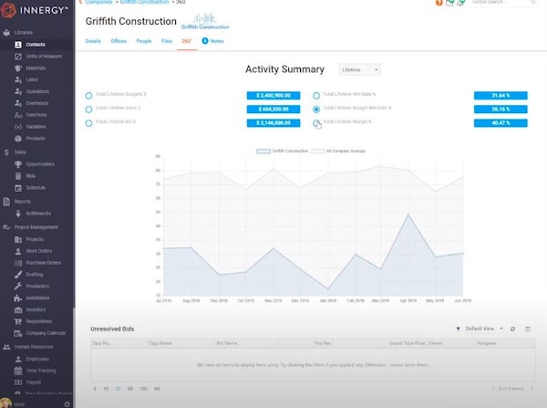Click the filter icon beside Default View

pos(458,330)
